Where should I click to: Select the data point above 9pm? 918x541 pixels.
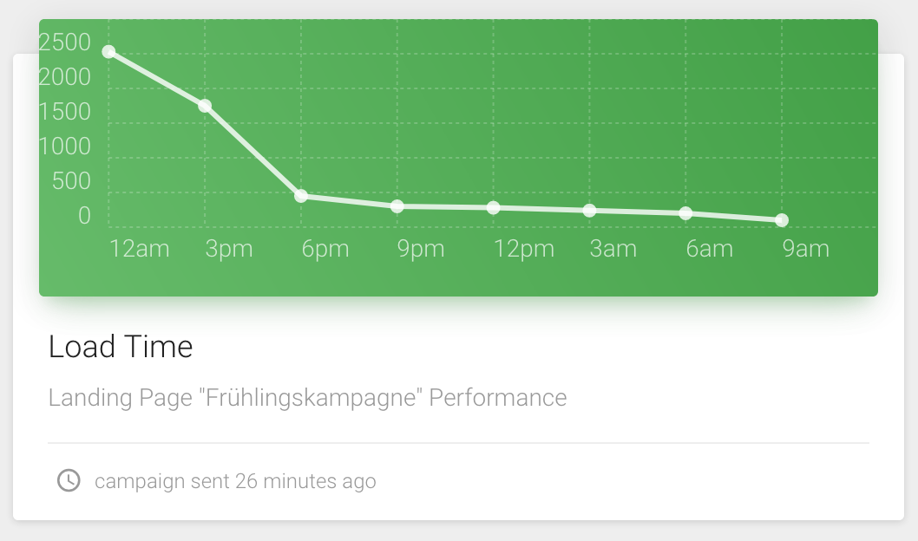coord(397,206)
